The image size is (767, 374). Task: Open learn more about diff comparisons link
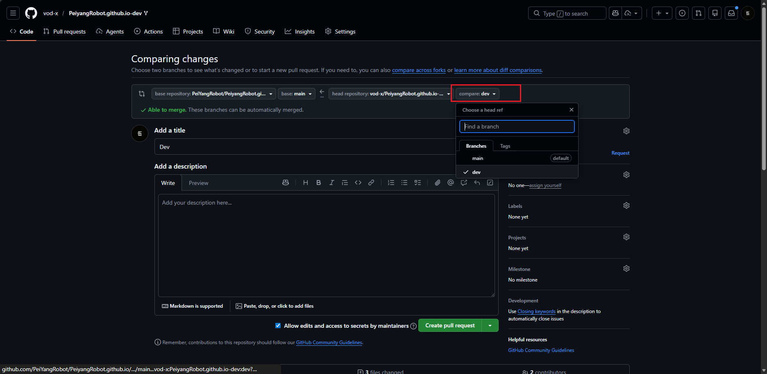pyautogui.click(x=498, y=70)
